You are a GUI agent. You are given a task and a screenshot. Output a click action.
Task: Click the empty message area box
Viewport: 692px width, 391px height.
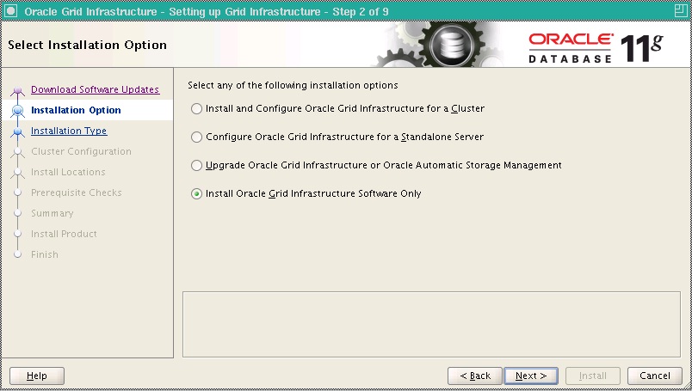tap(431, 325)
